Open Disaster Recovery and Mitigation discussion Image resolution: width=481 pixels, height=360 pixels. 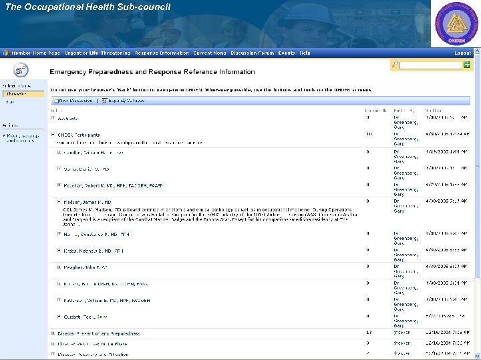pos(93,354)
